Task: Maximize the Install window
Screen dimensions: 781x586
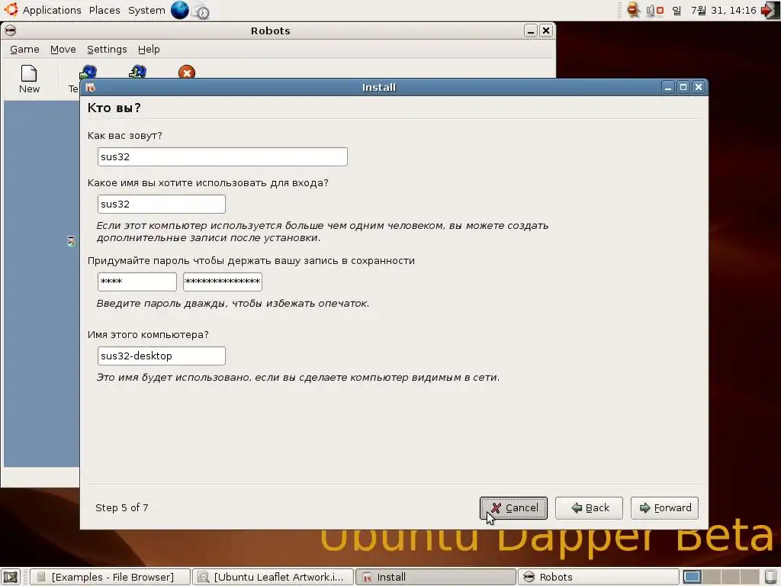Action: tap(683, 88)
